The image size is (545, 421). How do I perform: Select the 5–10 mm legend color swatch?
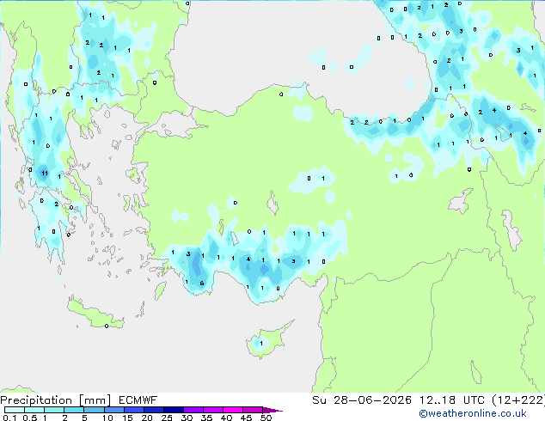[x=94, y=410]
